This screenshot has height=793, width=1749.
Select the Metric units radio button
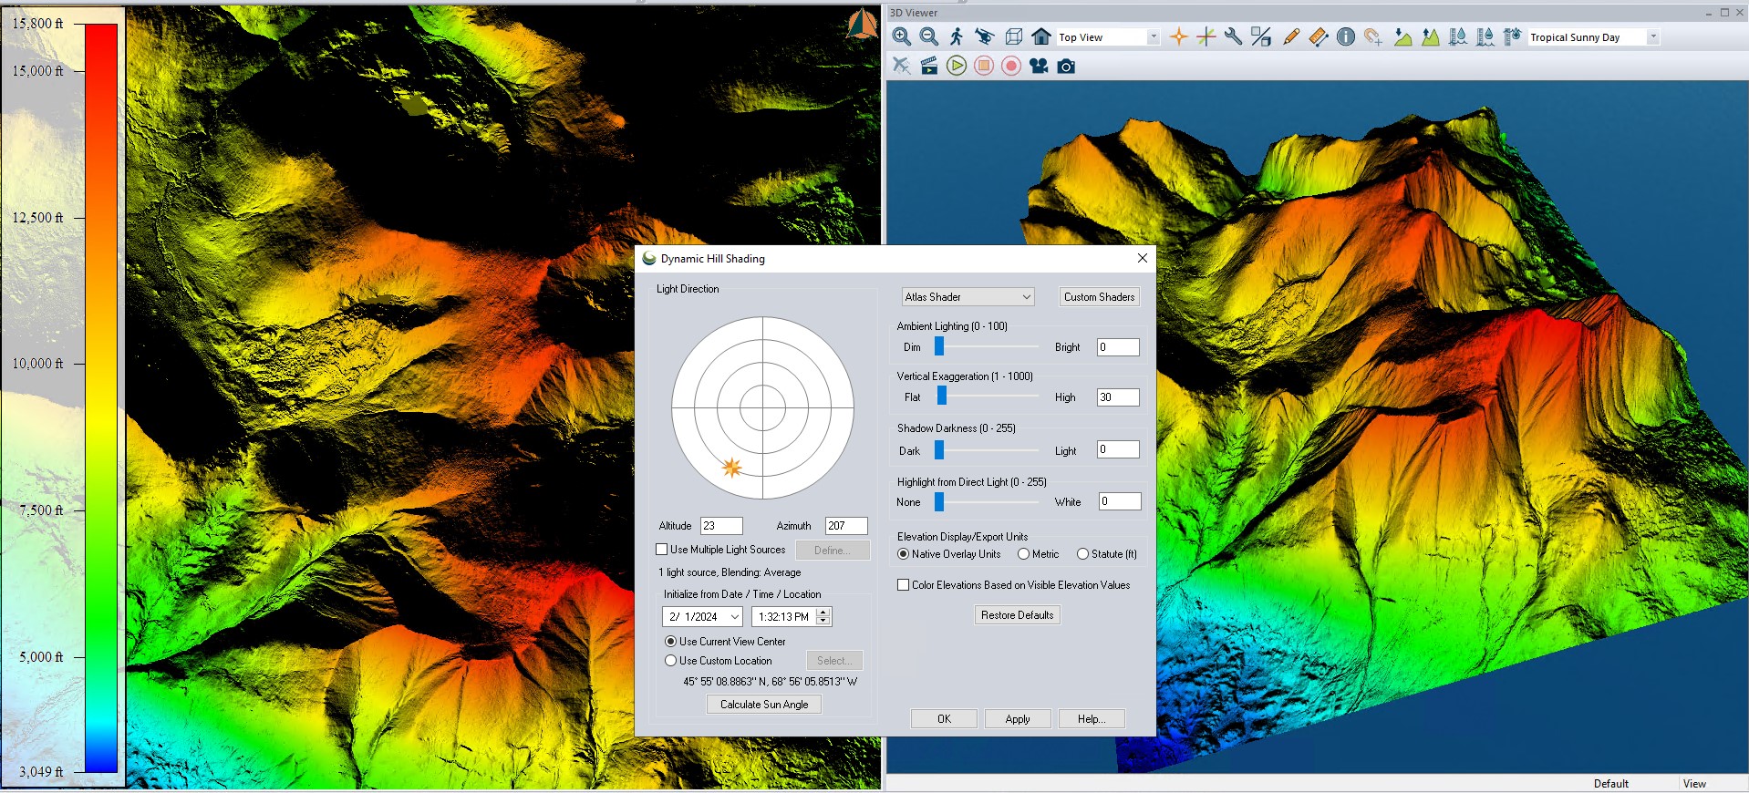pyautogui.click(x=1024, y=554)
